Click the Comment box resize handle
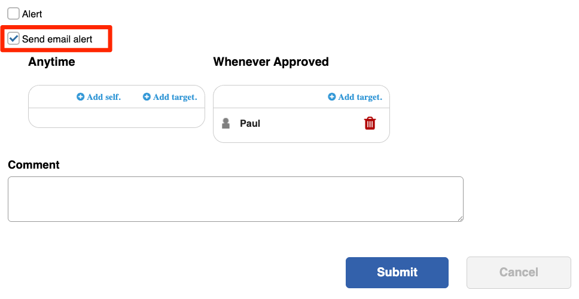579x299 pixels. (460, 218)
